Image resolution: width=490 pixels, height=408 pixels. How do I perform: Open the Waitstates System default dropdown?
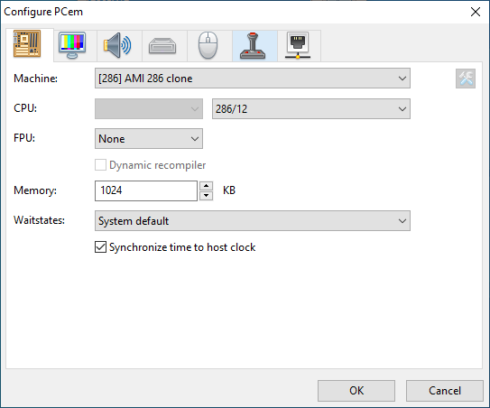(x=253, y=221)
